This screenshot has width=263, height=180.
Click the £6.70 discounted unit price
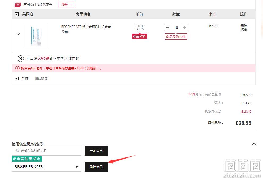pyautogui.click(x=140, y=29)
